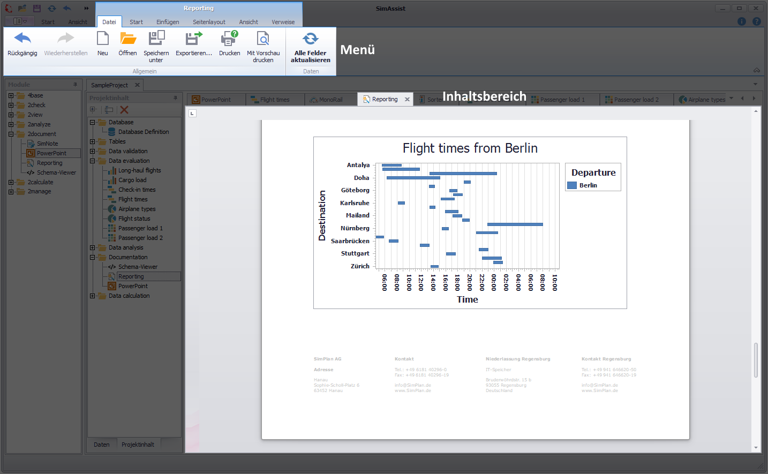Viewport: 768px width, 474px height.
Task: Open the layout dropdown button at top left
Action: click(x=20, y=21)
